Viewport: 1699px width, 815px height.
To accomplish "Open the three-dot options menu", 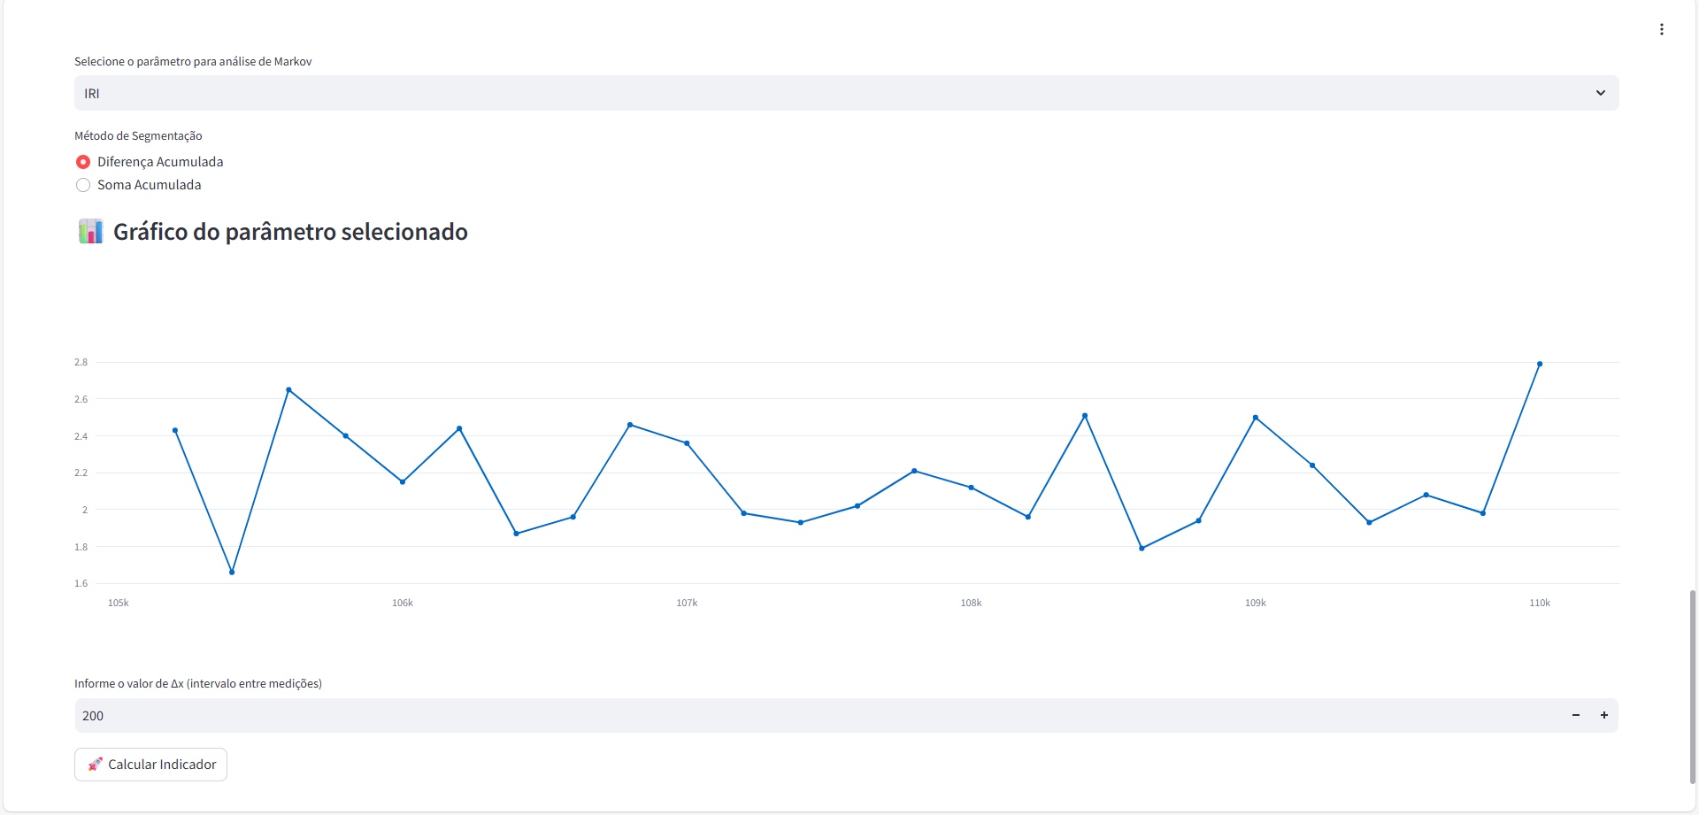I will 1661,29.
